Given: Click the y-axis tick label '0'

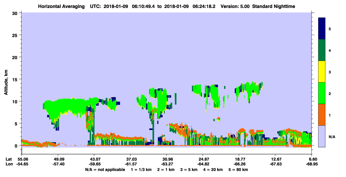Looking at the screenshot, I should point(17,146).
